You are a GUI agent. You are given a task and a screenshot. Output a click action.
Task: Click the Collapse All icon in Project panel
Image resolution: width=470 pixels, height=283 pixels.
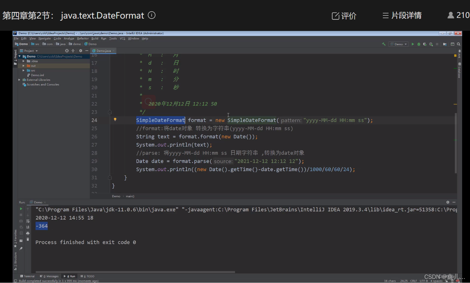pyautogui.click(x=73, y=51)
